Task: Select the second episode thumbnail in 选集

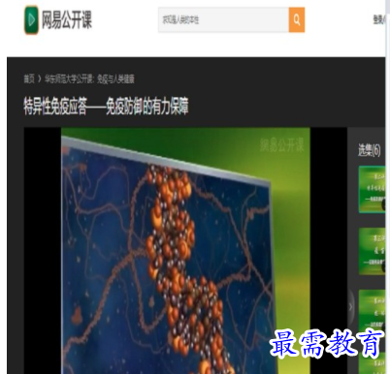Action: point(372,251)
